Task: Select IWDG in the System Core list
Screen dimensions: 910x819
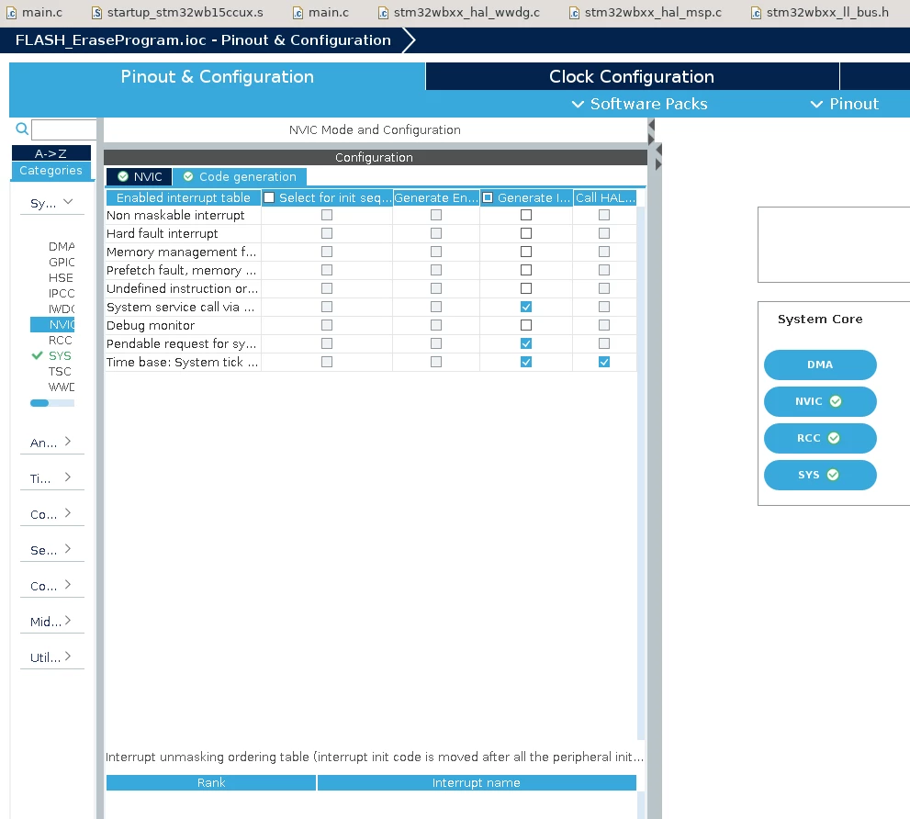Action: tap(61, 309)
